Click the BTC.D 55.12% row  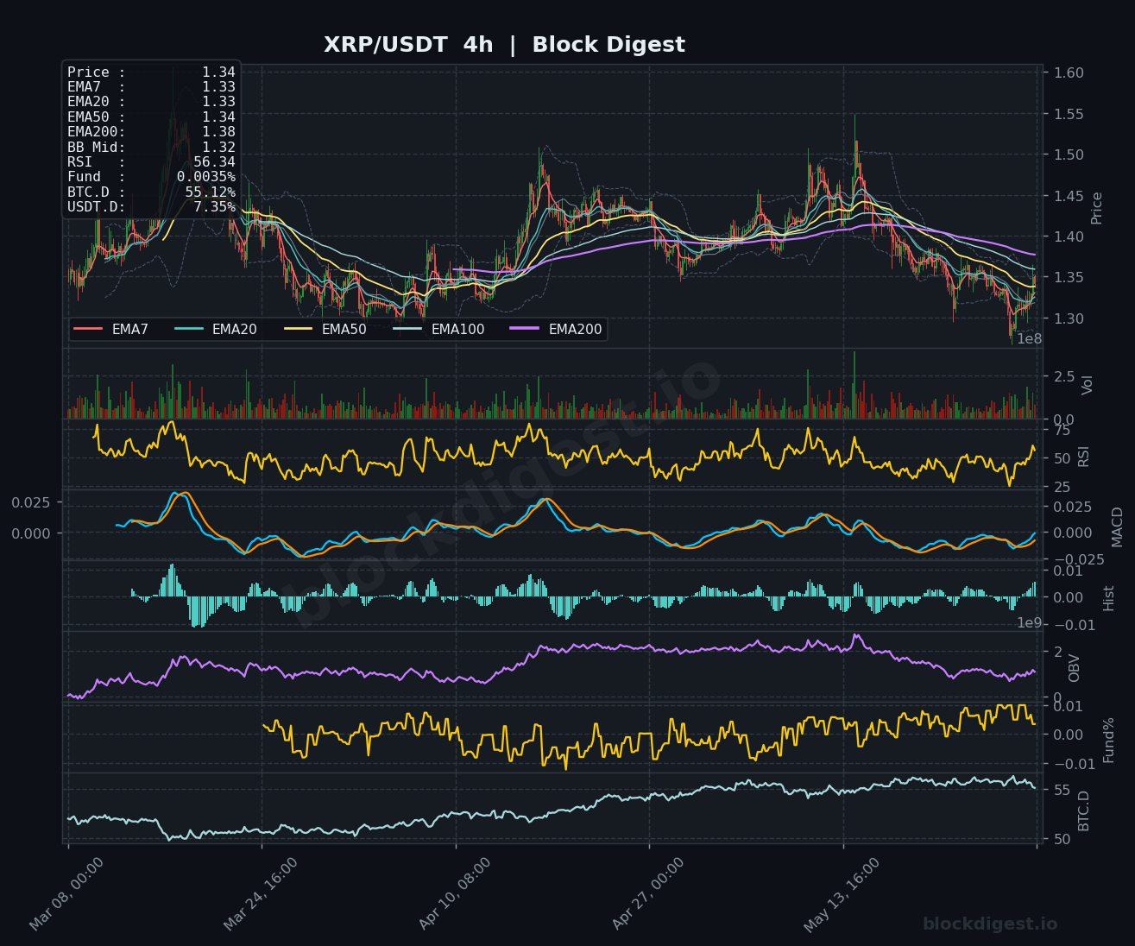[151, 192]
